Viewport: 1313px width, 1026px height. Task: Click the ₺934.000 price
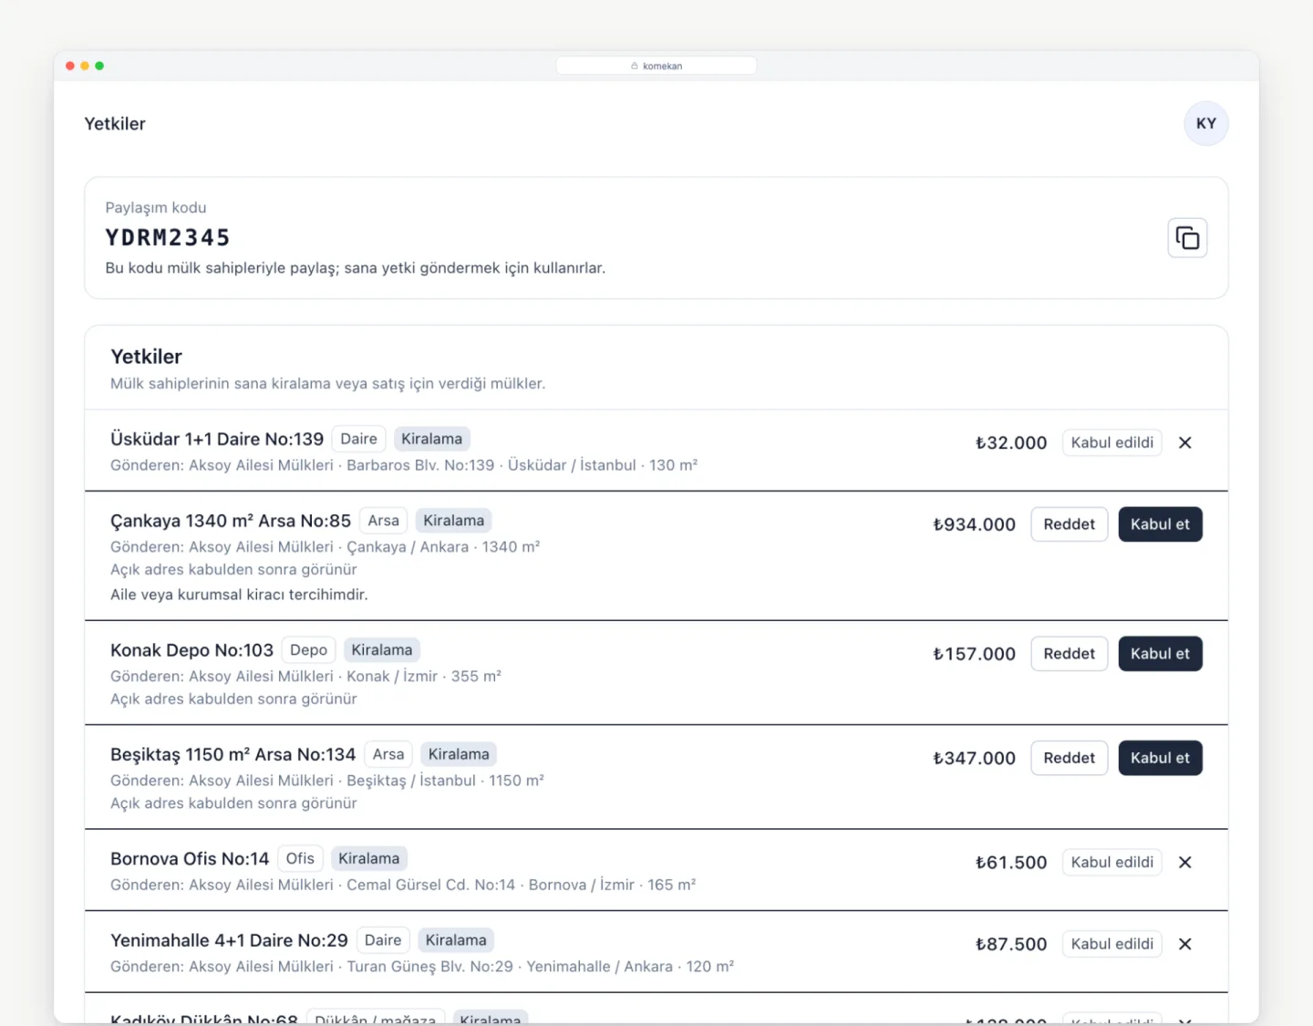[974, 524]
